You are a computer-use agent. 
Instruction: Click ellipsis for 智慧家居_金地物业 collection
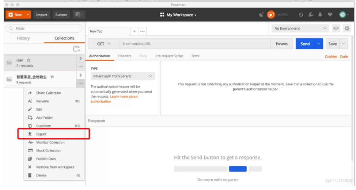(x=81, y=83)
